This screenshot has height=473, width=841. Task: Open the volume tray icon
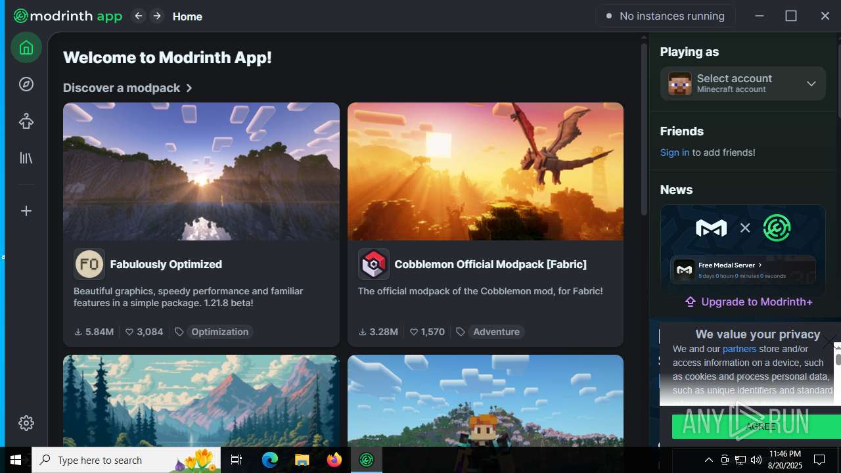point(756,460)
